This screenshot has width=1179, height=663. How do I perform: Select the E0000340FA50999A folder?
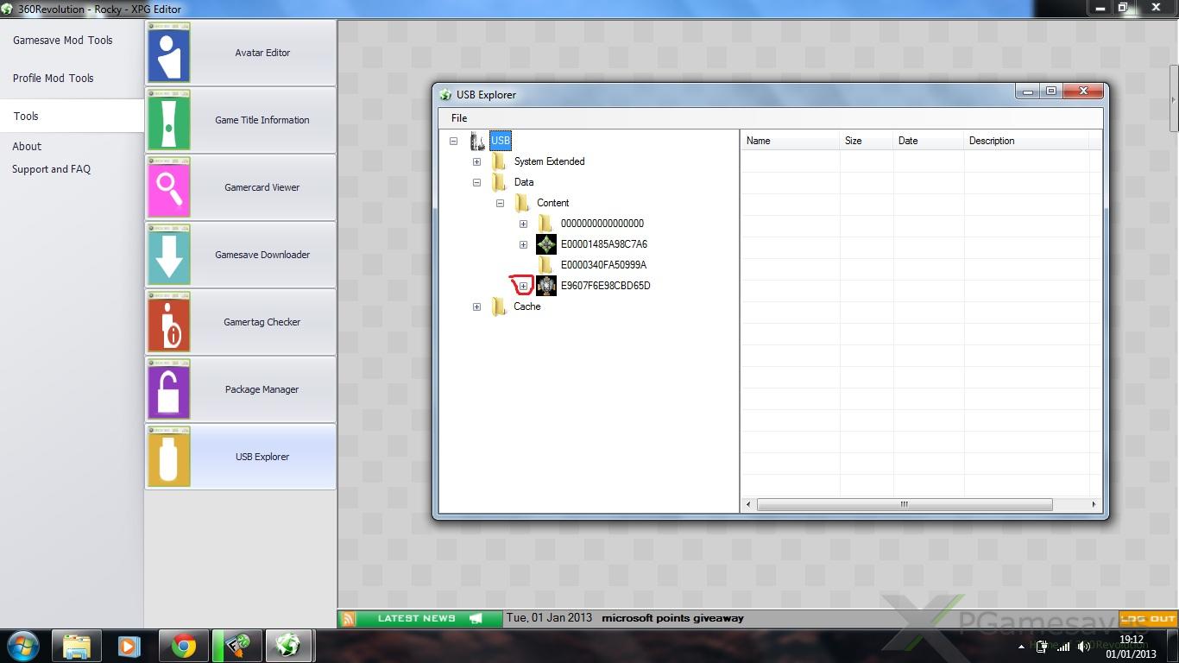click(603, 265)
